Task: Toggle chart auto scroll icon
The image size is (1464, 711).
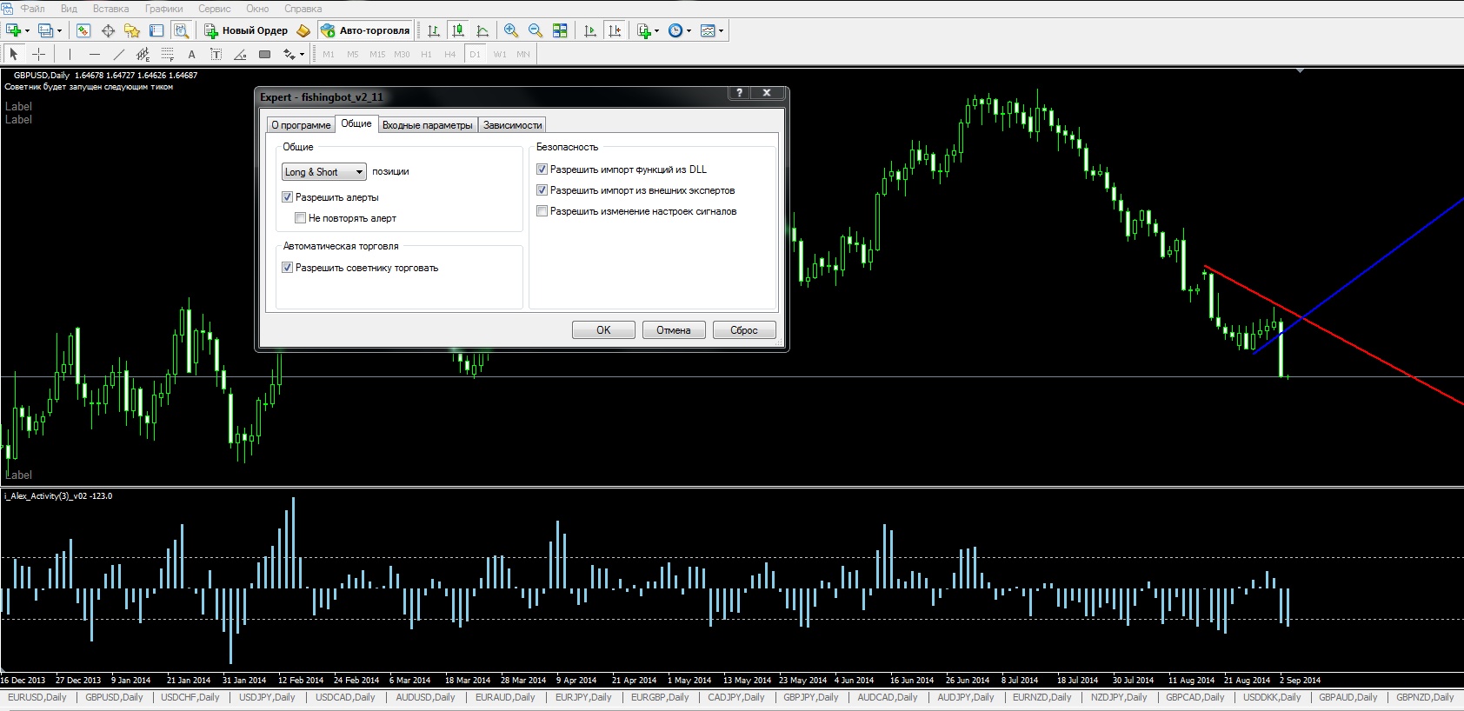Action: [x=590, y=30]
